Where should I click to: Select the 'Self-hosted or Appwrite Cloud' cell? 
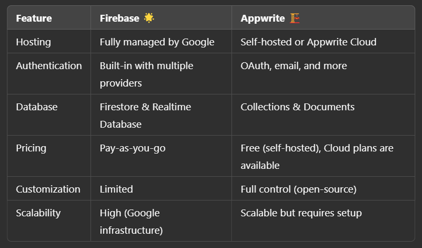pyautogui.click(x=308, y=42)
